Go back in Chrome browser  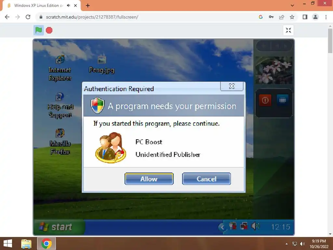(7, 17)
